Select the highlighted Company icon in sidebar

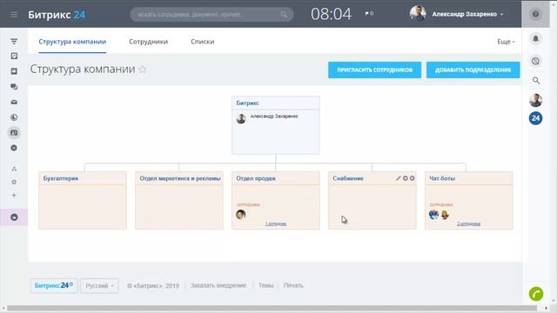point(14,132)
